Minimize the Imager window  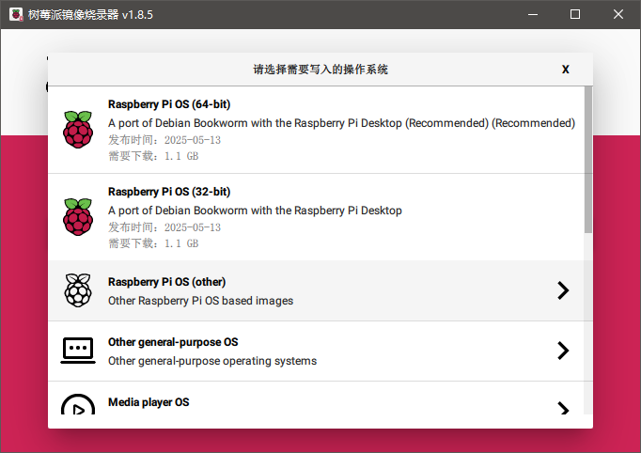tap(533, 15)
